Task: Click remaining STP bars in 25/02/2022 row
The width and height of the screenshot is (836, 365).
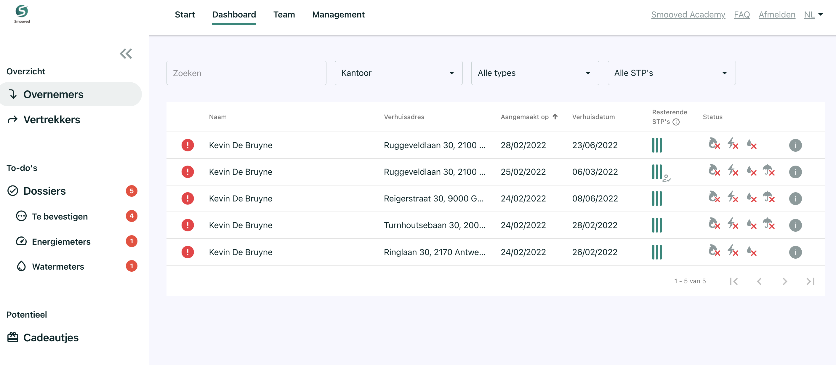Action: pos(656,172)
